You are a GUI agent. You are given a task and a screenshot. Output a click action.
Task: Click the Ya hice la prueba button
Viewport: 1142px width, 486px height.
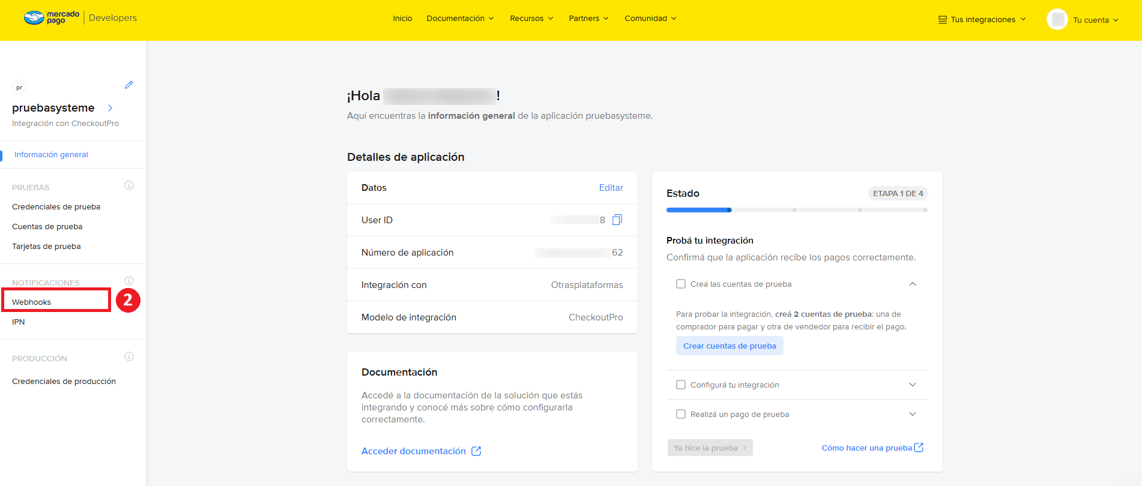[710, 448]
